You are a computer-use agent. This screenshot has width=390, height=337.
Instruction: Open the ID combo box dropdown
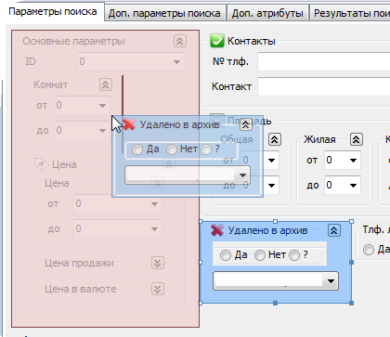coord(176,61)
